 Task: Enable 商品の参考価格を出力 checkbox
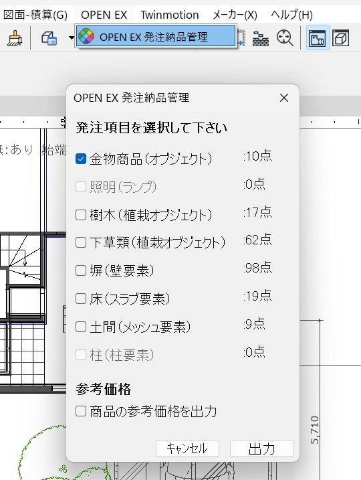point(81,411)
